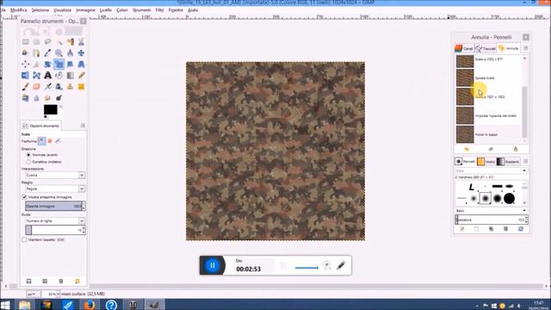The width and height of the screenshot is (551, 310).
Task: Choose Normale (avanti) direction
Action: pos(28,155)
